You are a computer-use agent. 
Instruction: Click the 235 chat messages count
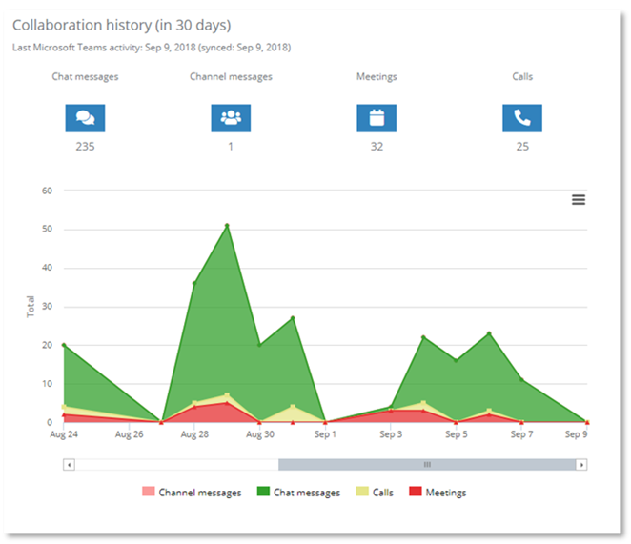point(85,147)
